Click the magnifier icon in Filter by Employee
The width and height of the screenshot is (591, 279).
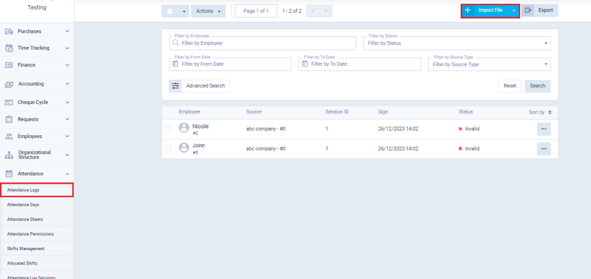click(x=175, y=43)
